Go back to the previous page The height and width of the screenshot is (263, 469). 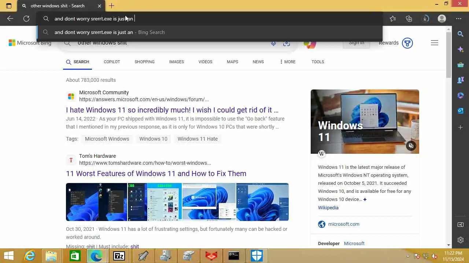(x=10, y=19)
